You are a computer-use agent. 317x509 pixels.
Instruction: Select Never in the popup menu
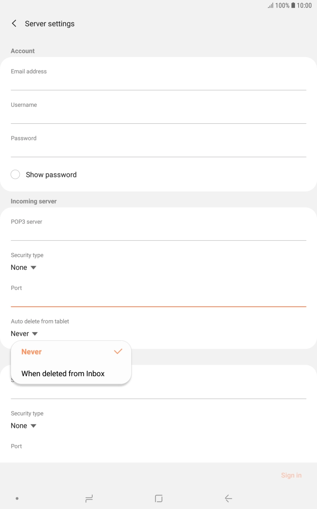(31, 352)
